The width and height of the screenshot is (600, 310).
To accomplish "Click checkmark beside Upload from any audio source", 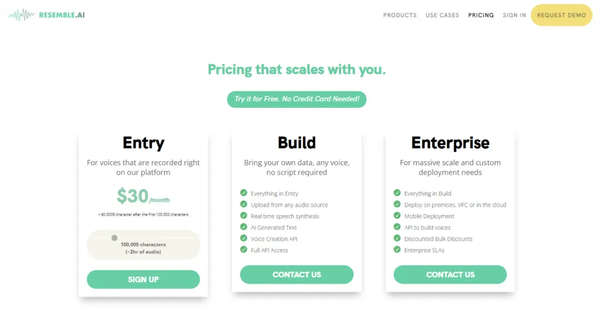I will point(244,204).
